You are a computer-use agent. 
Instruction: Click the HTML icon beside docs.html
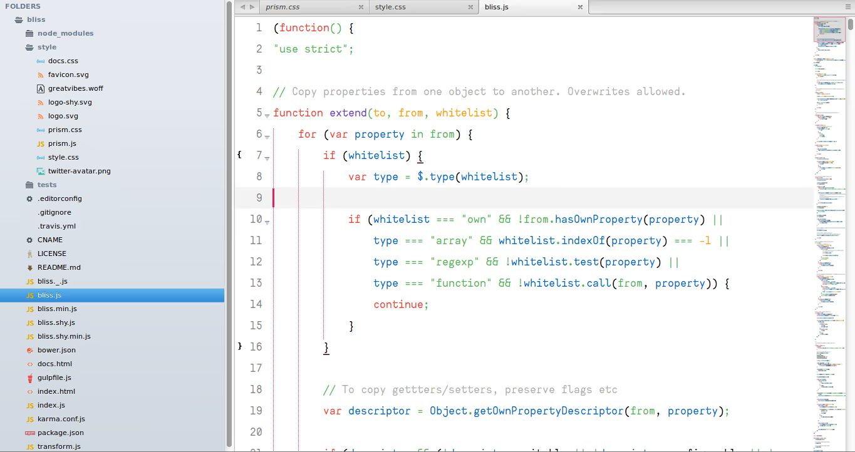pos(30,364)
